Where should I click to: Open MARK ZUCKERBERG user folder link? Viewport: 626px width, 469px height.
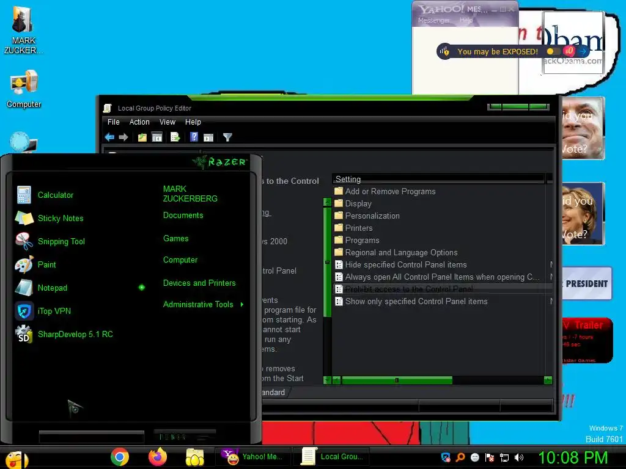pyautogui.click(x=190, y=194)
